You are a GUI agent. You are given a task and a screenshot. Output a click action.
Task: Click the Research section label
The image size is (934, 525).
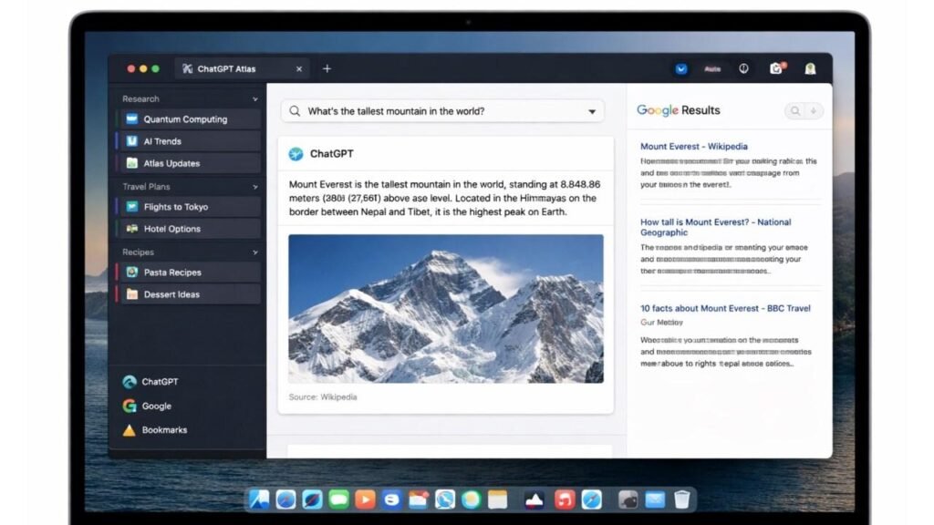[140, 98]
